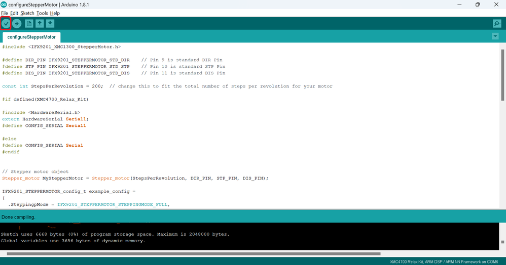
Task: Open the Sketch menu
Action: click(27, 13)
